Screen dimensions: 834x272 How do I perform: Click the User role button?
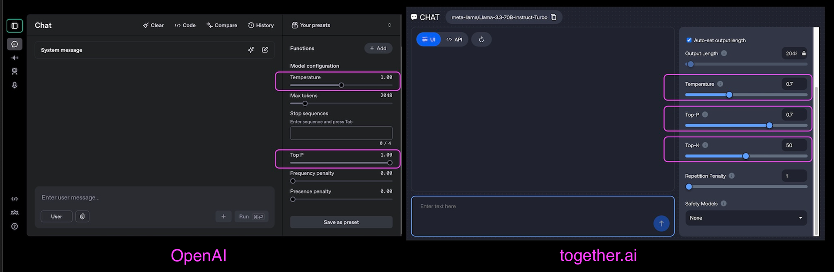click(x=56, y=216)
